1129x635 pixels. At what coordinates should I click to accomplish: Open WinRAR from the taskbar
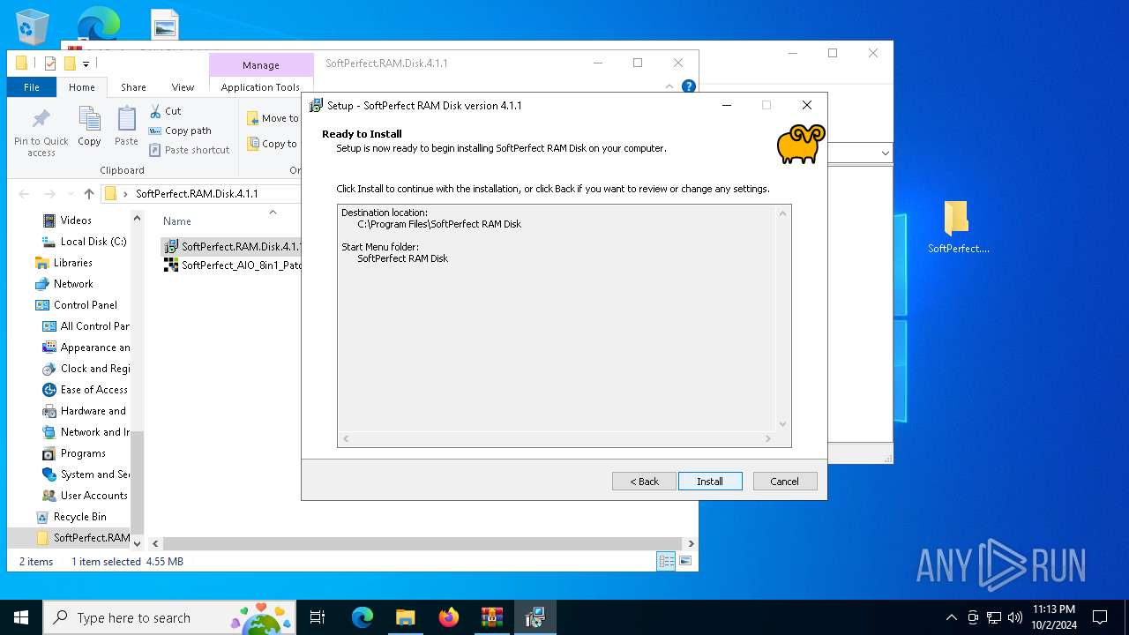coord(491,617)
